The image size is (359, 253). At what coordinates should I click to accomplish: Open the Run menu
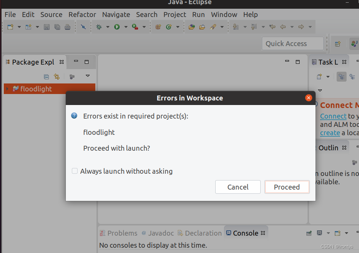click(199, 15)
